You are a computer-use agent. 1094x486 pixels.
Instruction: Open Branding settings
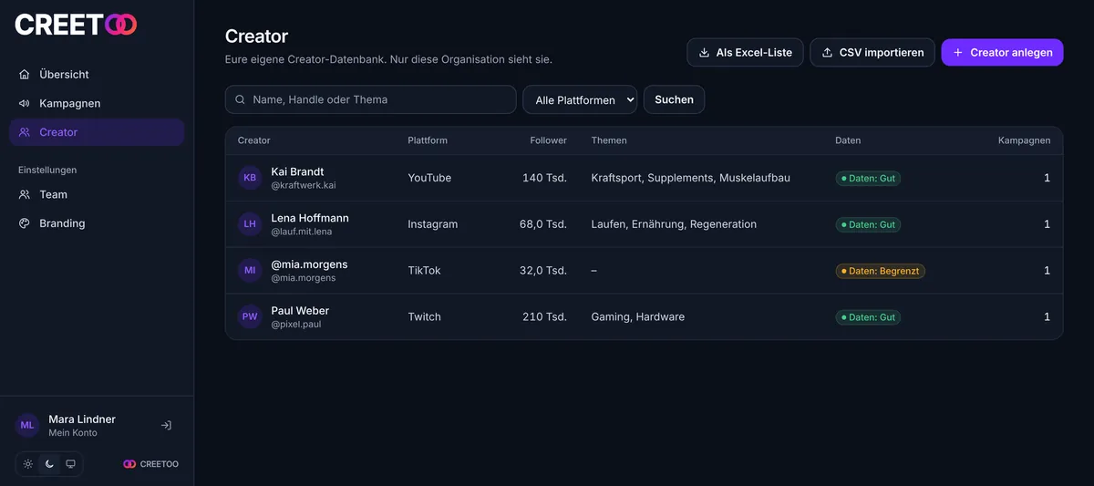[x=97, y=224]
